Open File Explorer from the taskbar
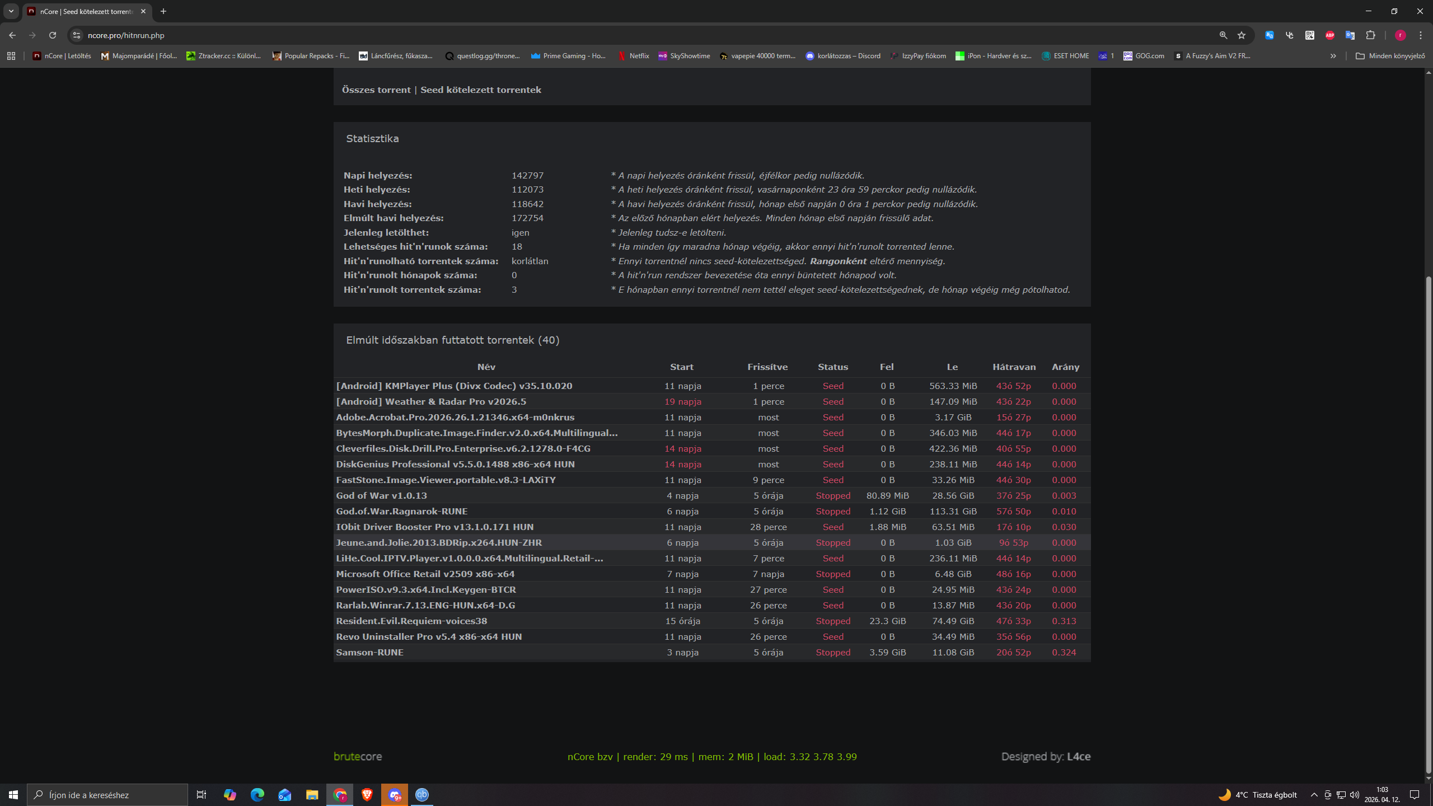 coord(312,795)
